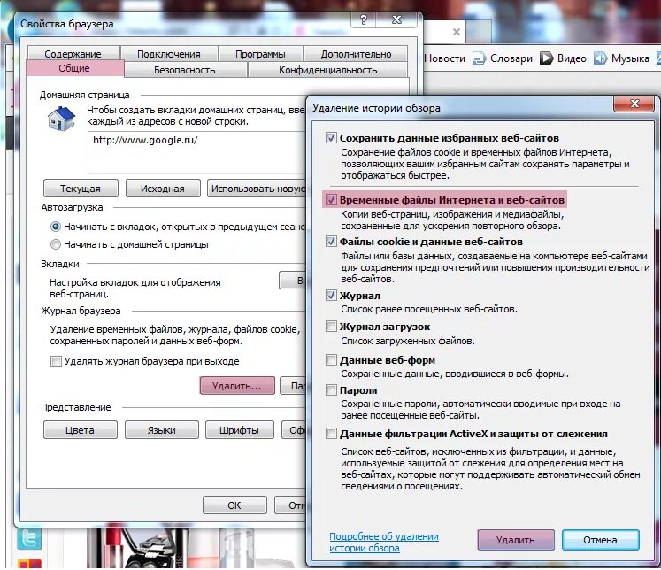Open Подробнее об удалении истории обзора link

tap(384, 542)
